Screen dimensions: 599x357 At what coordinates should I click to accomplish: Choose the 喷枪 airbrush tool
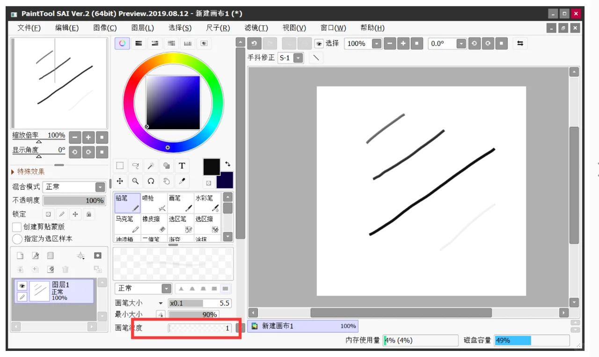(x=154, y=204)
